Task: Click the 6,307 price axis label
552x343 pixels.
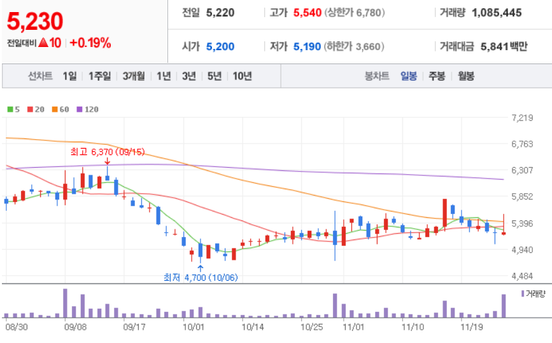Action: tap(523, 170)
